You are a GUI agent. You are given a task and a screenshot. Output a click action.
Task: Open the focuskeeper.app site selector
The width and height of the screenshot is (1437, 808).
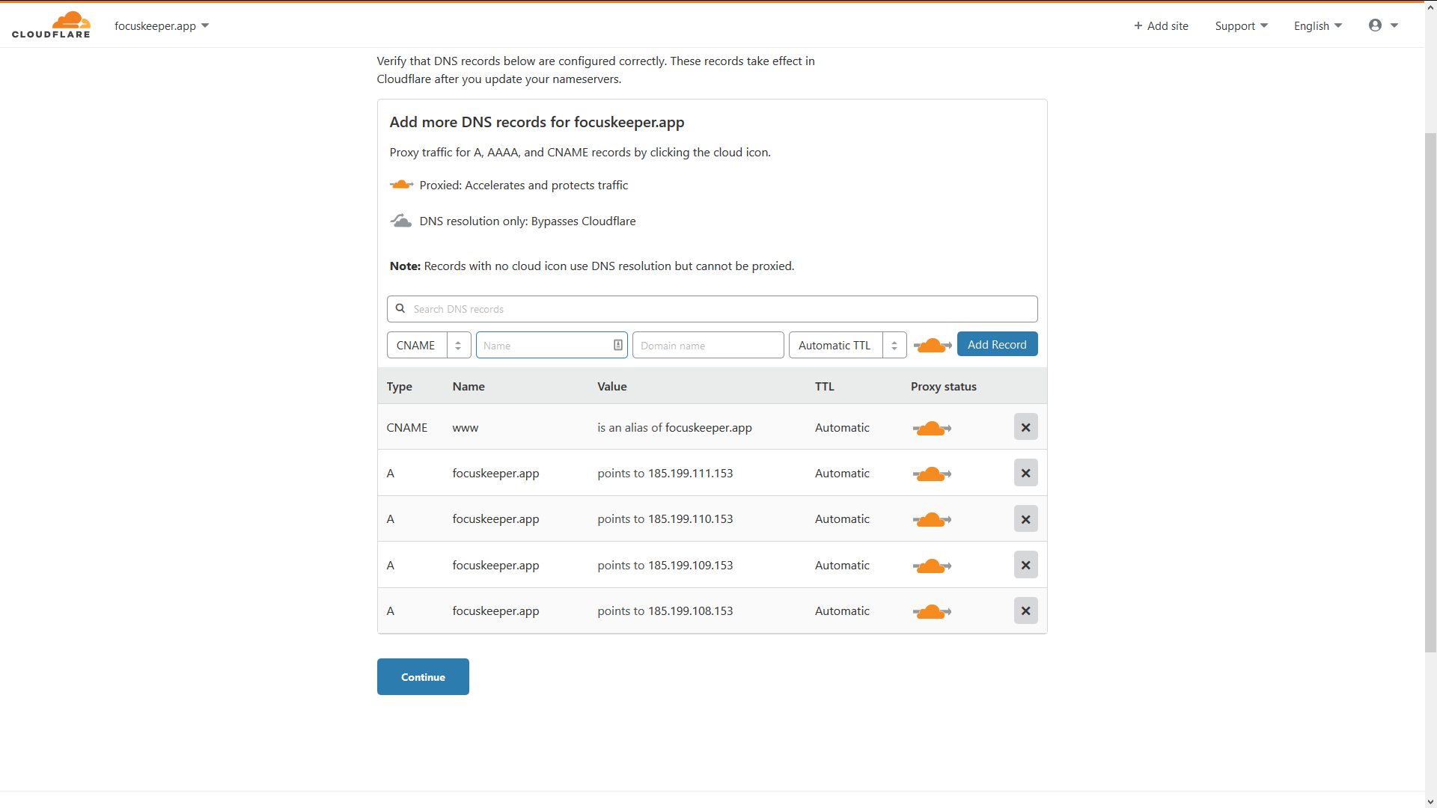point(161,25)
